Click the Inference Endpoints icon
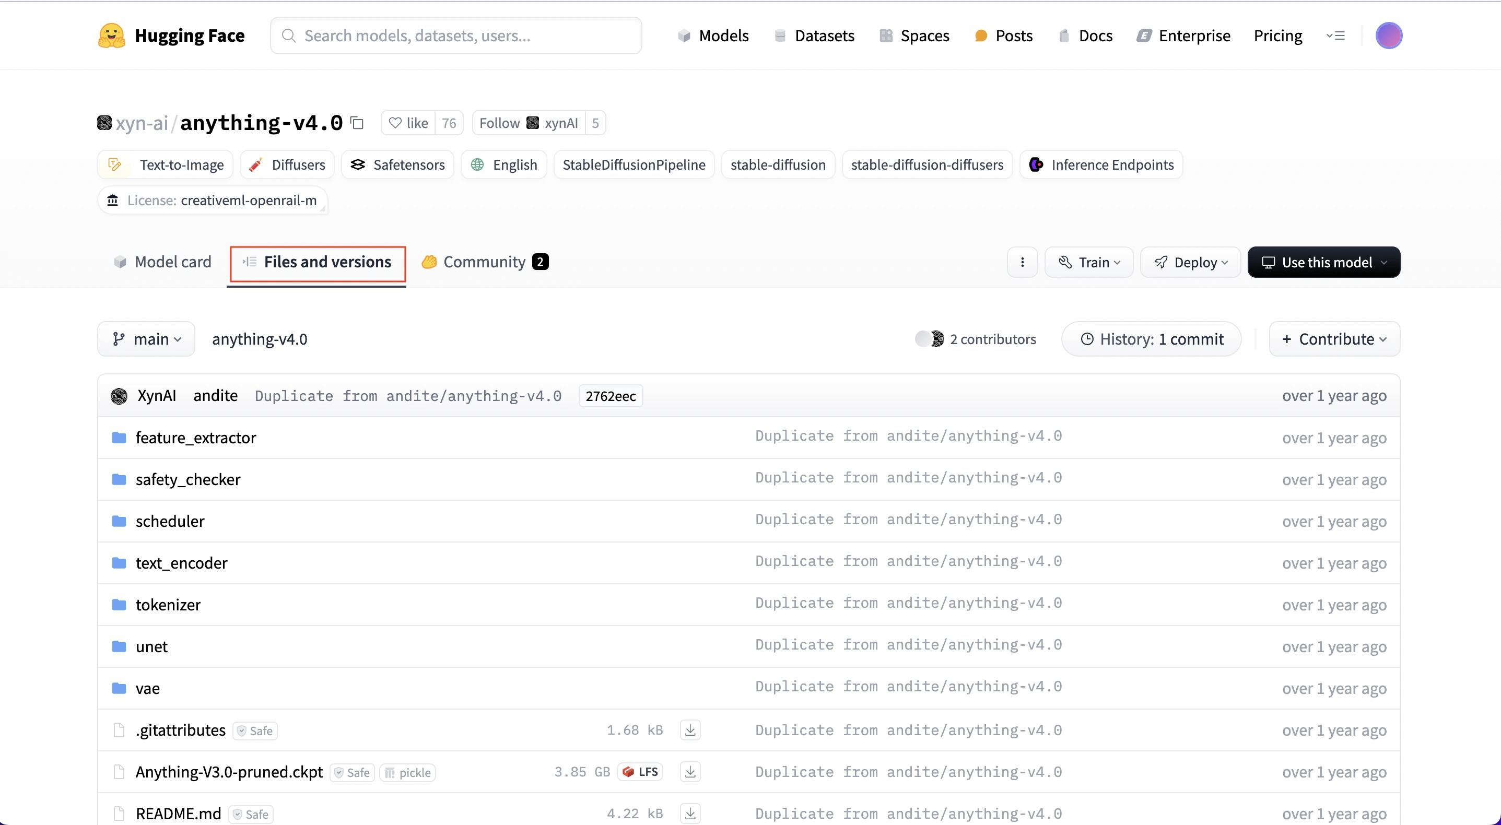Viewport: 1501px width, 825px height. click(x=1038, y=163)
